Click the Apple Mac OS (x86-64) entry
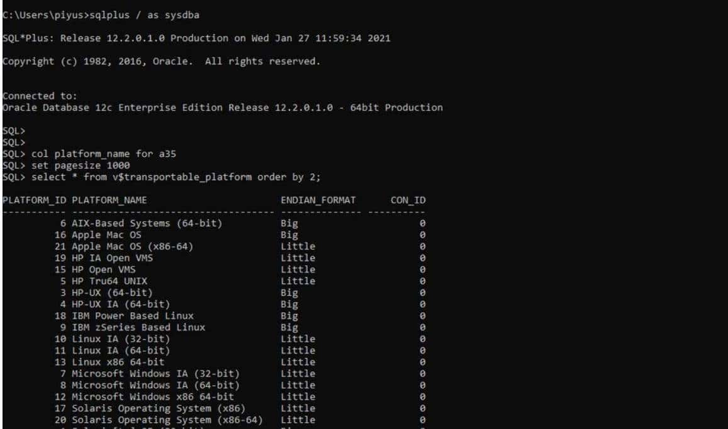The width and height of the screenshot is (728, 429). [104, 246]
